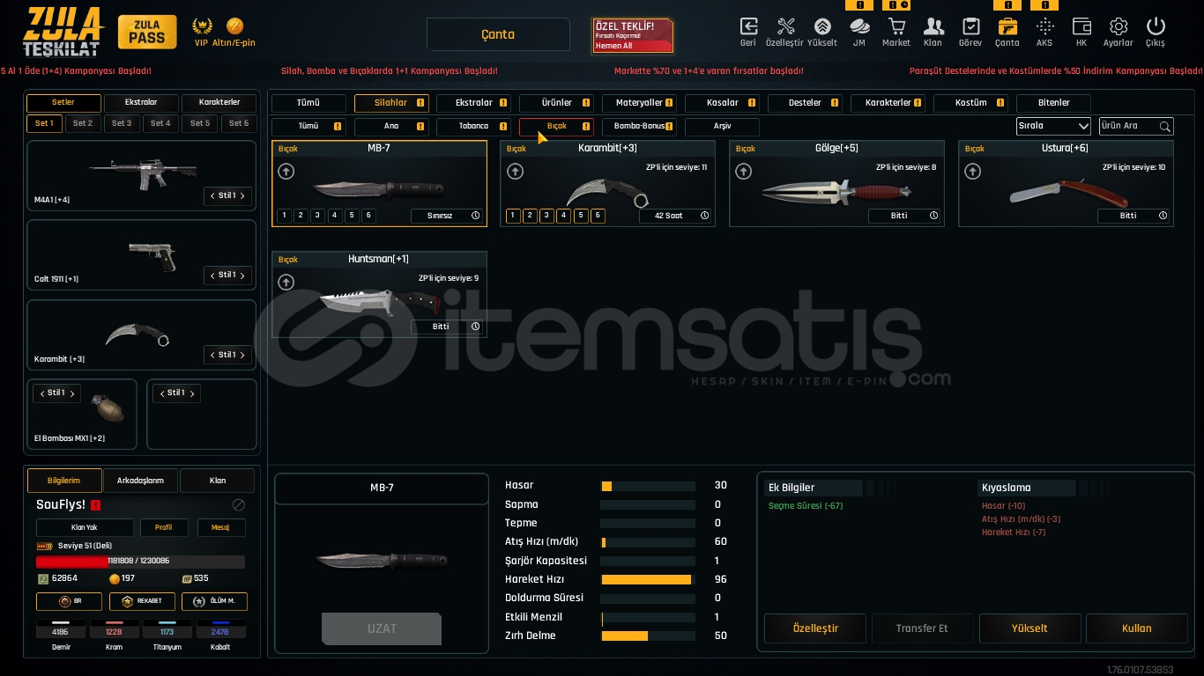Next Stil arrow for El Bombası MX1
1204x676 pixels.
click(71, 393)
